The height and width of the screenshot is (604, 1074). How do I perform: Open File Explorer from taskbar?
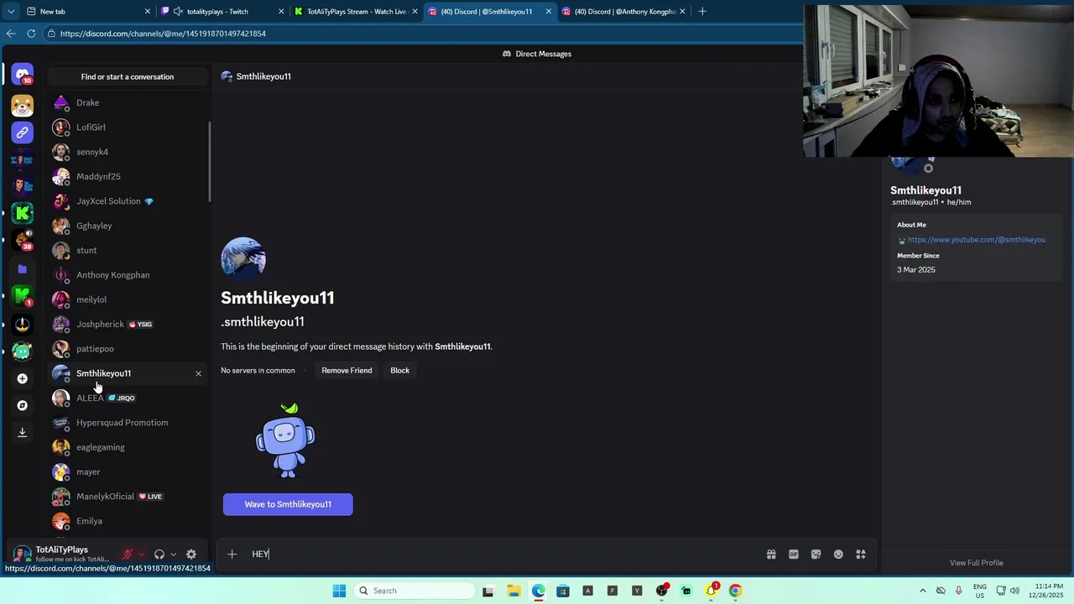[514, 591]
